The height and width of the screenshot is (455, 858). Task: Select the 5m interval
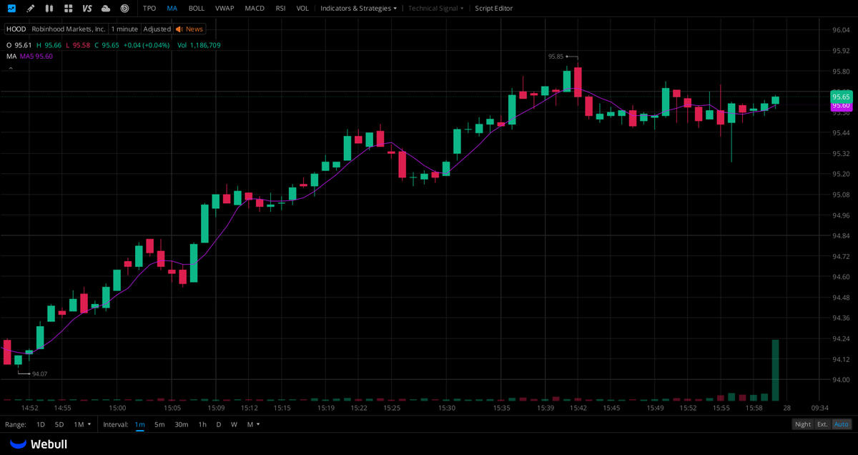pyautogui.click(x=159, y=424)
